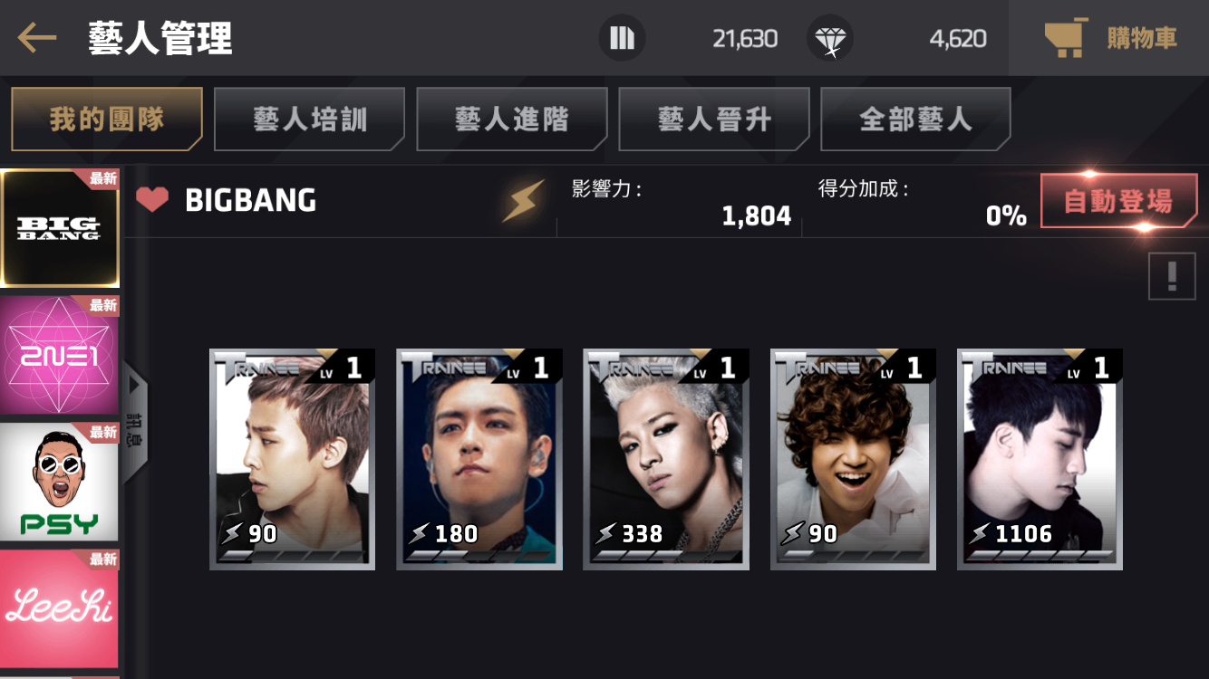Tap the lightning bolt power icon
The height and width of the screenshot is (679, 1209).
(x=524, y=201)
